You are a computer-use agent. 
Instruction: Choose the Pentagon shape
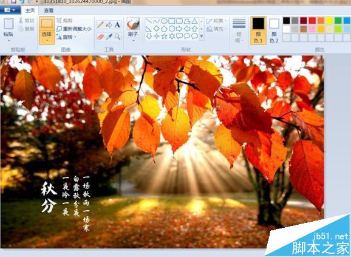tap(164, 29)
